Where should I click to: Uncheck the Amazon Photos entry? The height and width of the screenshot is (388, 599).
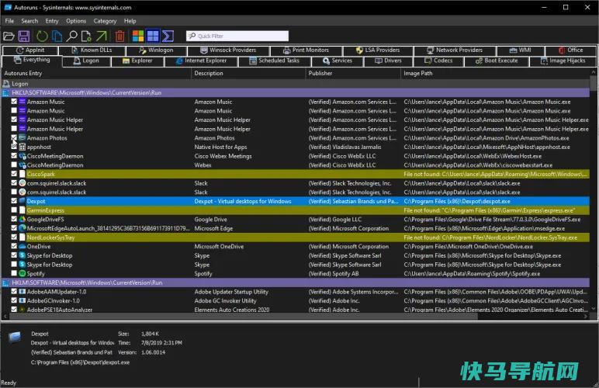pos(14,137)
